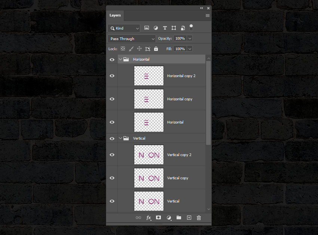Open the Add Layer Style (fx) menu
This screenshot has height=235, width=318.
point(149,217)
